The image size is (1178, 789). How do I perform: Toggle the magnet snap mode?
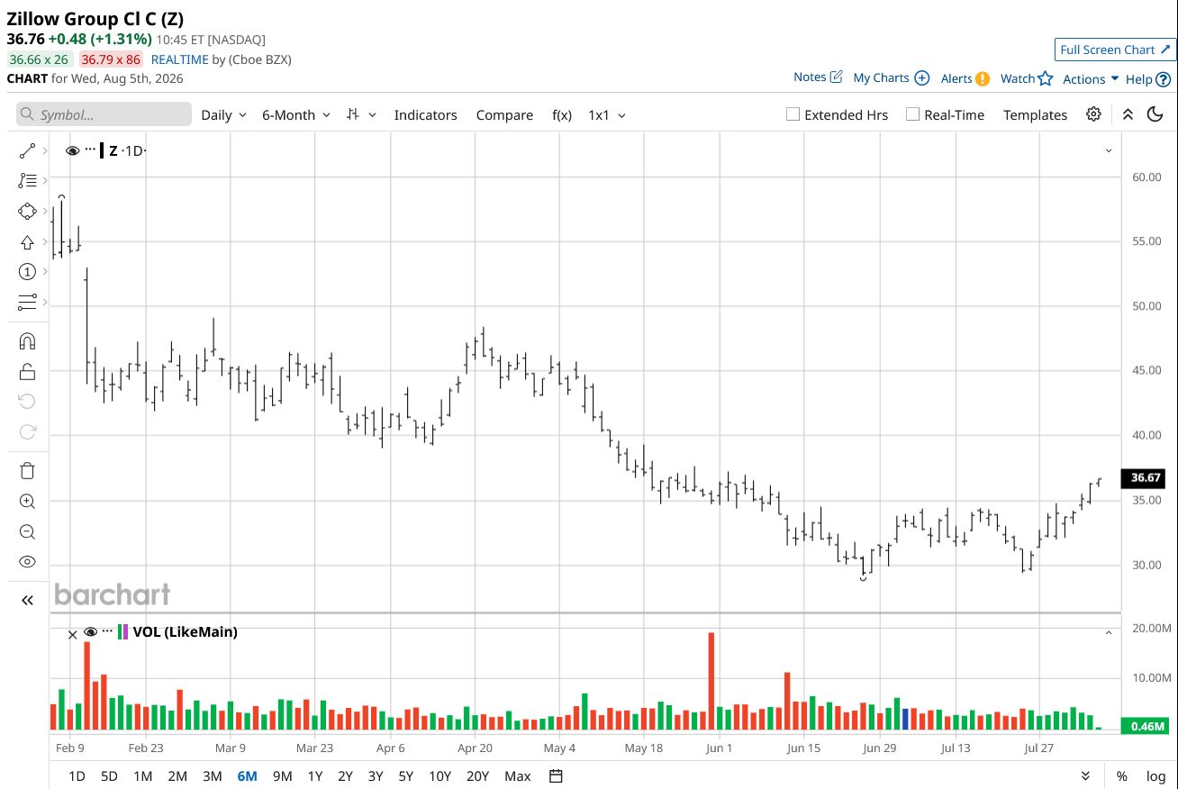click(x=27, y=341)
